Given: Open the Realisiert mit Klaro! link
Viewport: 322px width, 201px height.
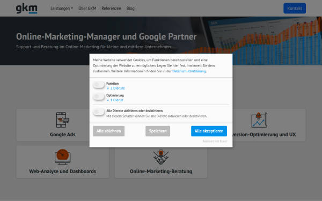Looking at the screenshot, I should 215,142.
